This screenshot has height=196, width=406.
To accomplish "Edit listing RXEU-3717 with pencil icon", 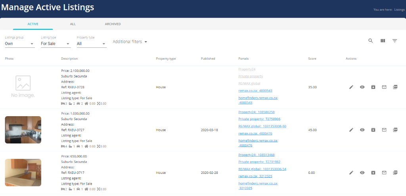I will click(351, 173).
